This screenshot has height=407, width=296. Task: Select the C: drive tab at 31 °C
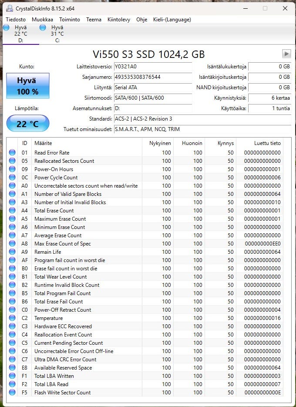57,34
